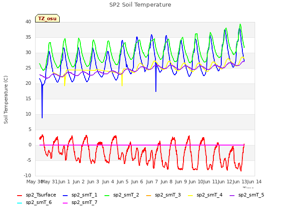Click the 5 y-axis tick label
Viewport: 281px width, 211px height.
(x=30, y=130)
